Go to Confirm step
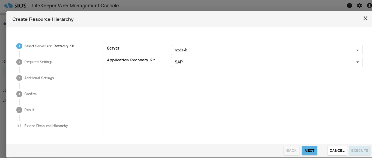 tap(31, 94)
